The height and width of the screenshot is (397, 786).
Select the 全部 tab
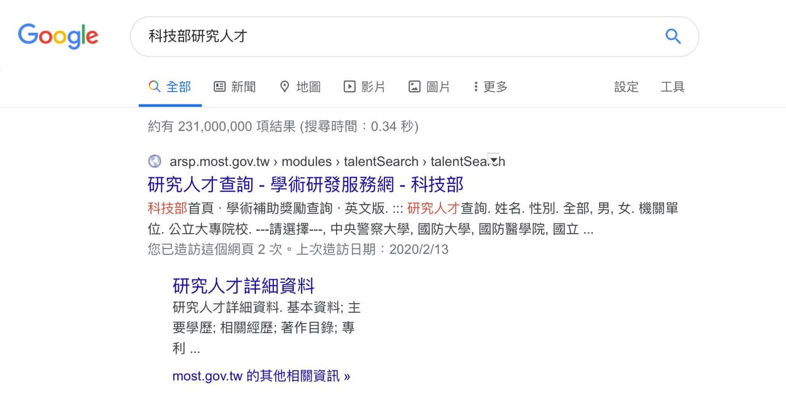(170, 87)
